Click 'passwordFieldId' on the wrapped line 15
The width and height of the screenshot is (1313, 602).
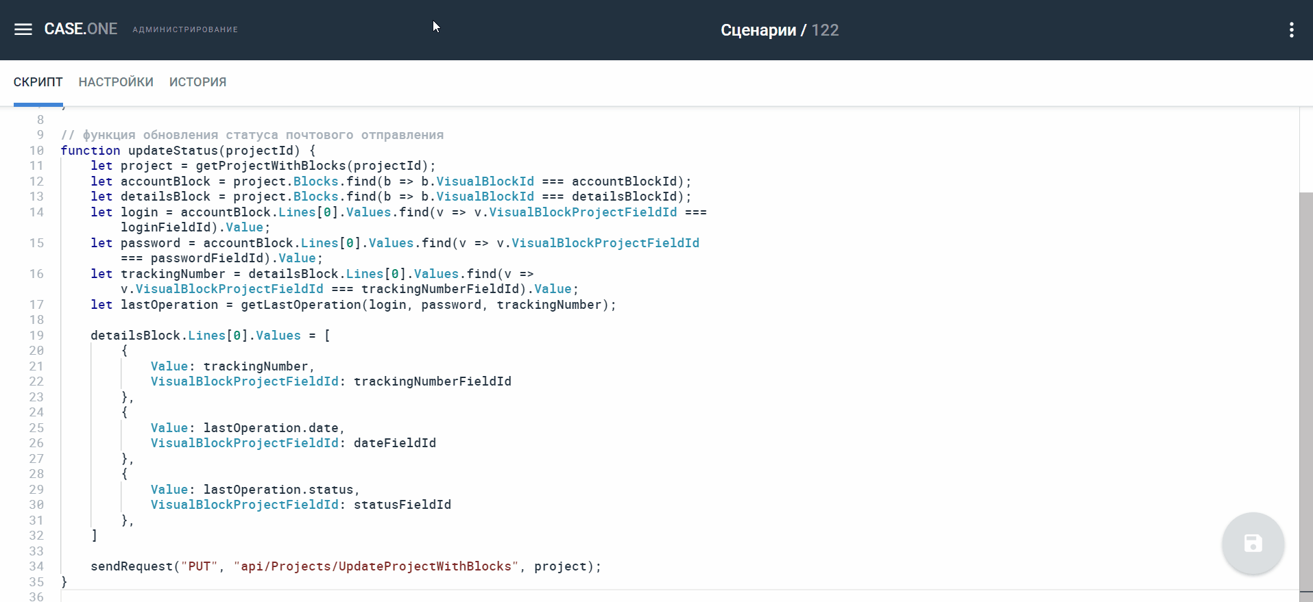point(207,258)
